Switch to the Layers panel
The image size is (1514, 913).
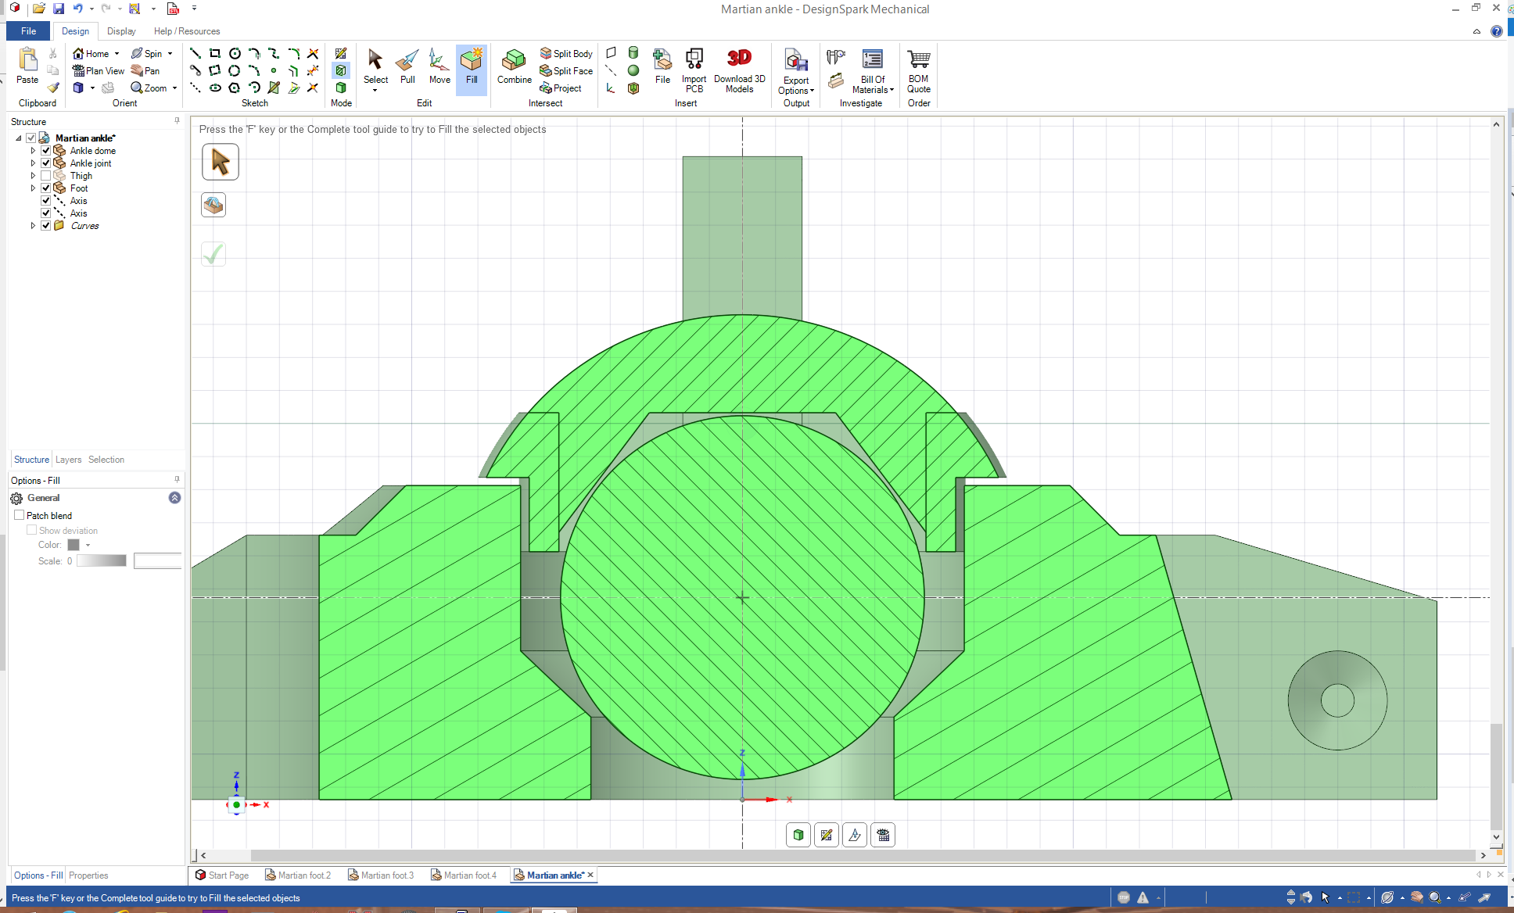68,460
